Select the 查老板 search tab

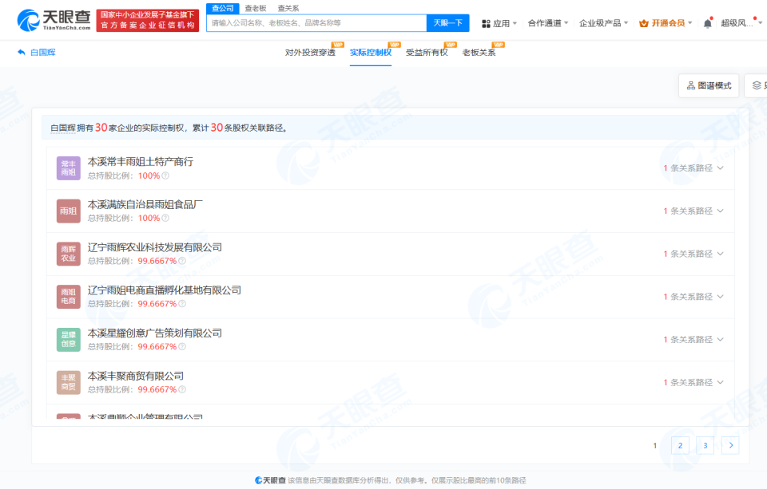(x=256, y=8)
